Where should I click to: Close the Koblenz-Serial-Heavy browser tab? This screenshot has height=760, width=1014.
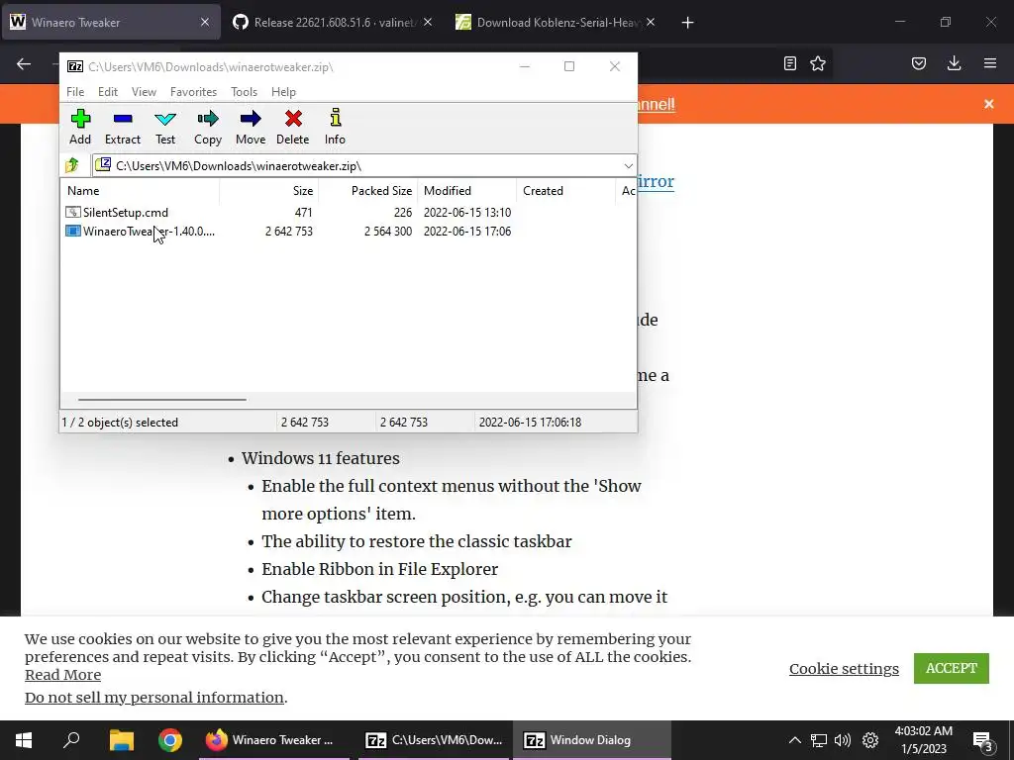[x=651, y=22]
